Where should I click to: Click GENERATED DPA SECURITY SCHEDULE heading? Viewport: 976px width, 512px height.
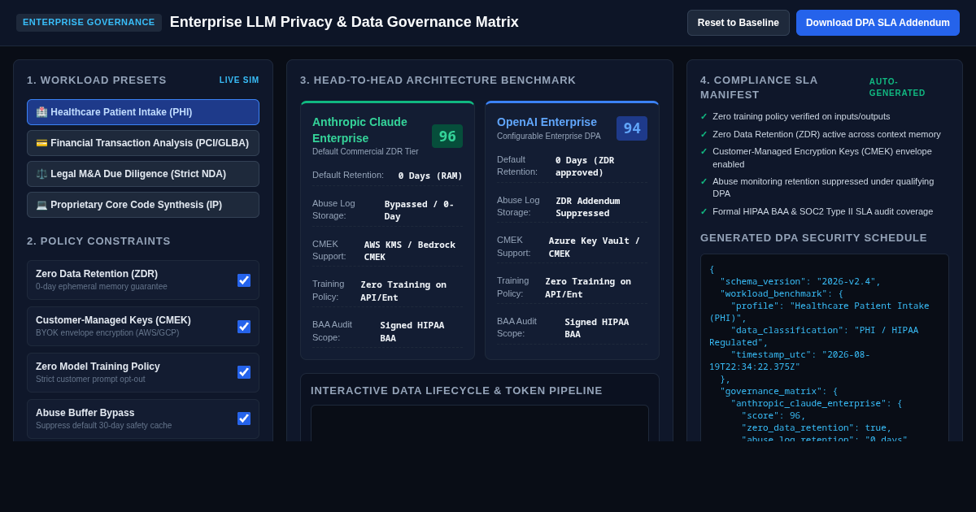[813, 237]
